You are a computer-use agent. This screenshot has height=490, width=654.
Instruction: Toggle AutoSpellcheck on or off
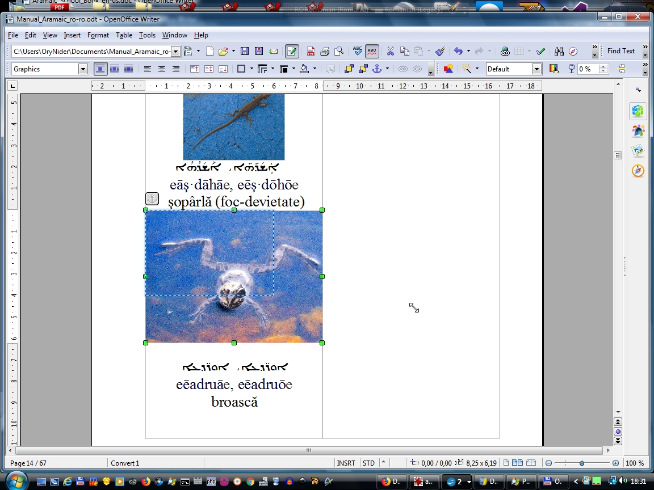[x=372, y=52]
